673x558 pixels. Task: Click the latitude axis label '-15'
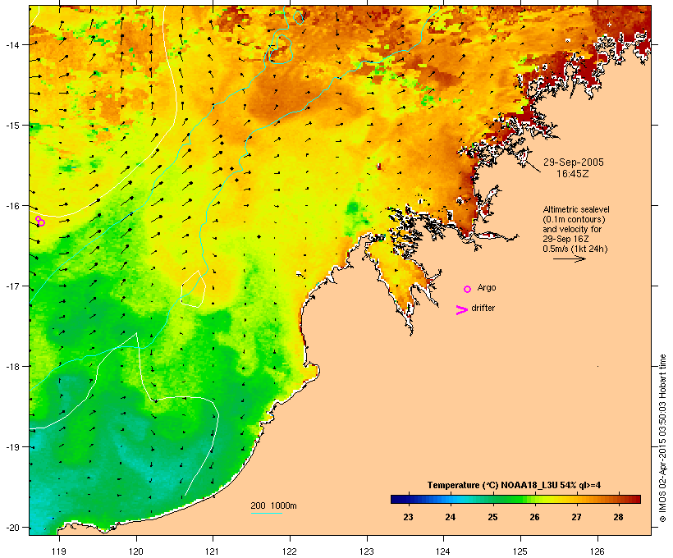pos(11,126)
